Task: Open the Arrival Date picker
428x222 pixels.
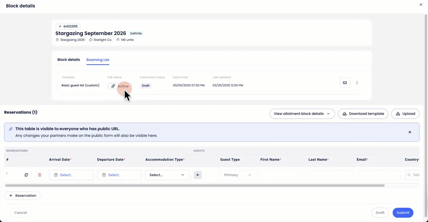Action: (71, 175)
